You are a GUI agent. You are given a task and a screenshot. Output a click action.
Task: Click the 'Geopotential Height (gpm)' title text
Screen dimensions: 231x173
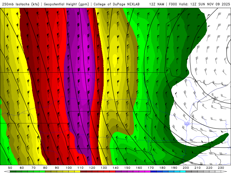[66, 4]
